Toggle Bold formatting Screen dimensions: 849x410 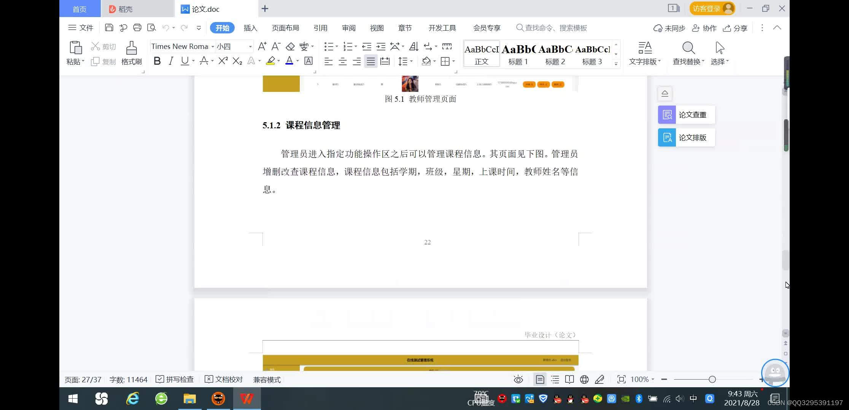tap(157, 61)
